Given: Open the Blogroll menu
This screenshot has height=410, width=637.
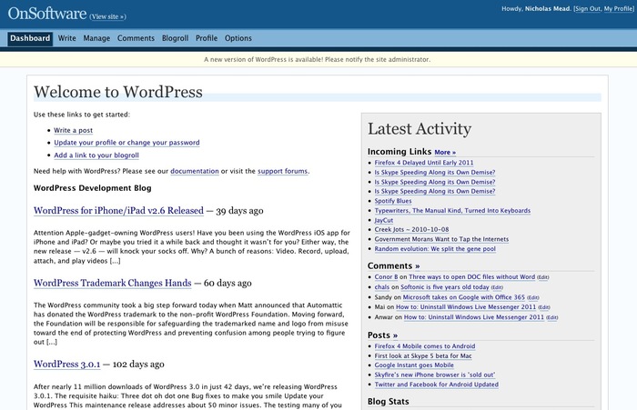Looking at the screenshot, I should point(175,38).
